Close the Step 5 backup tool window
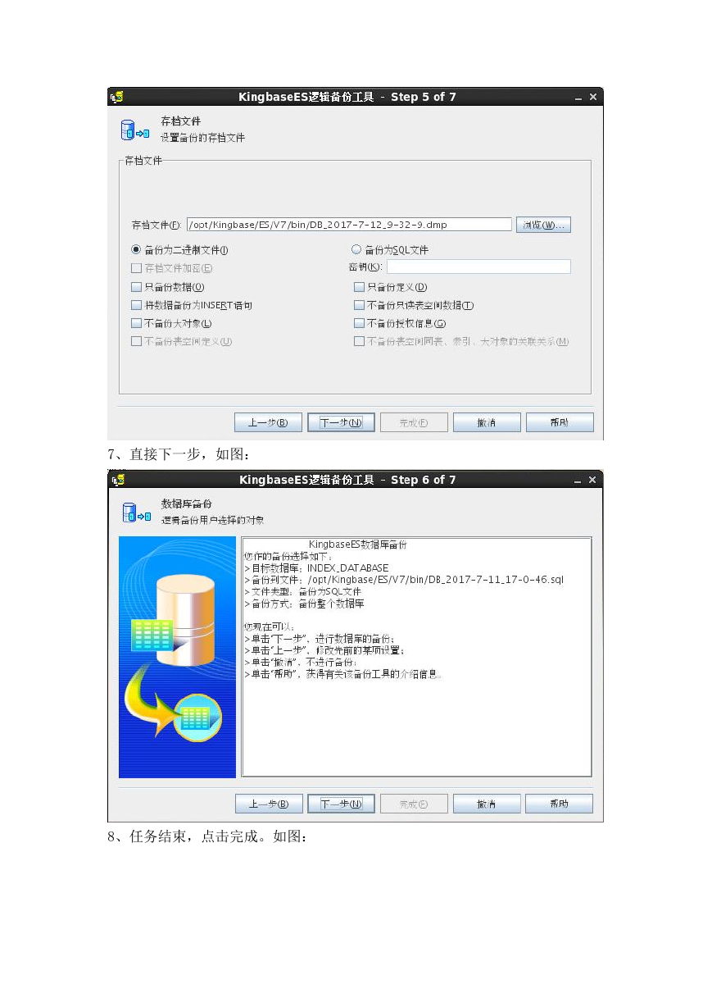The image size is (712, 1007). point(593,97)
